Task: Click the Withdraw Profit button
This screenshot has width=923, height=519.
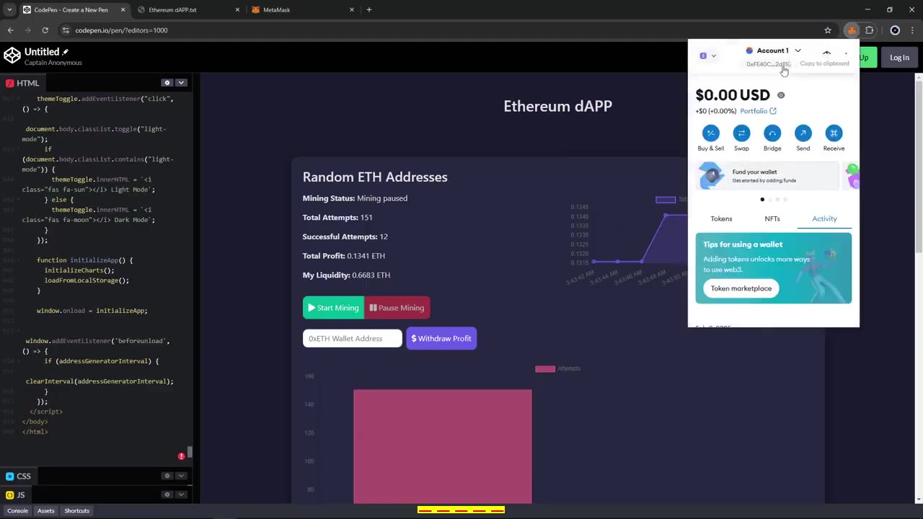Action: (x=441, y=339)
